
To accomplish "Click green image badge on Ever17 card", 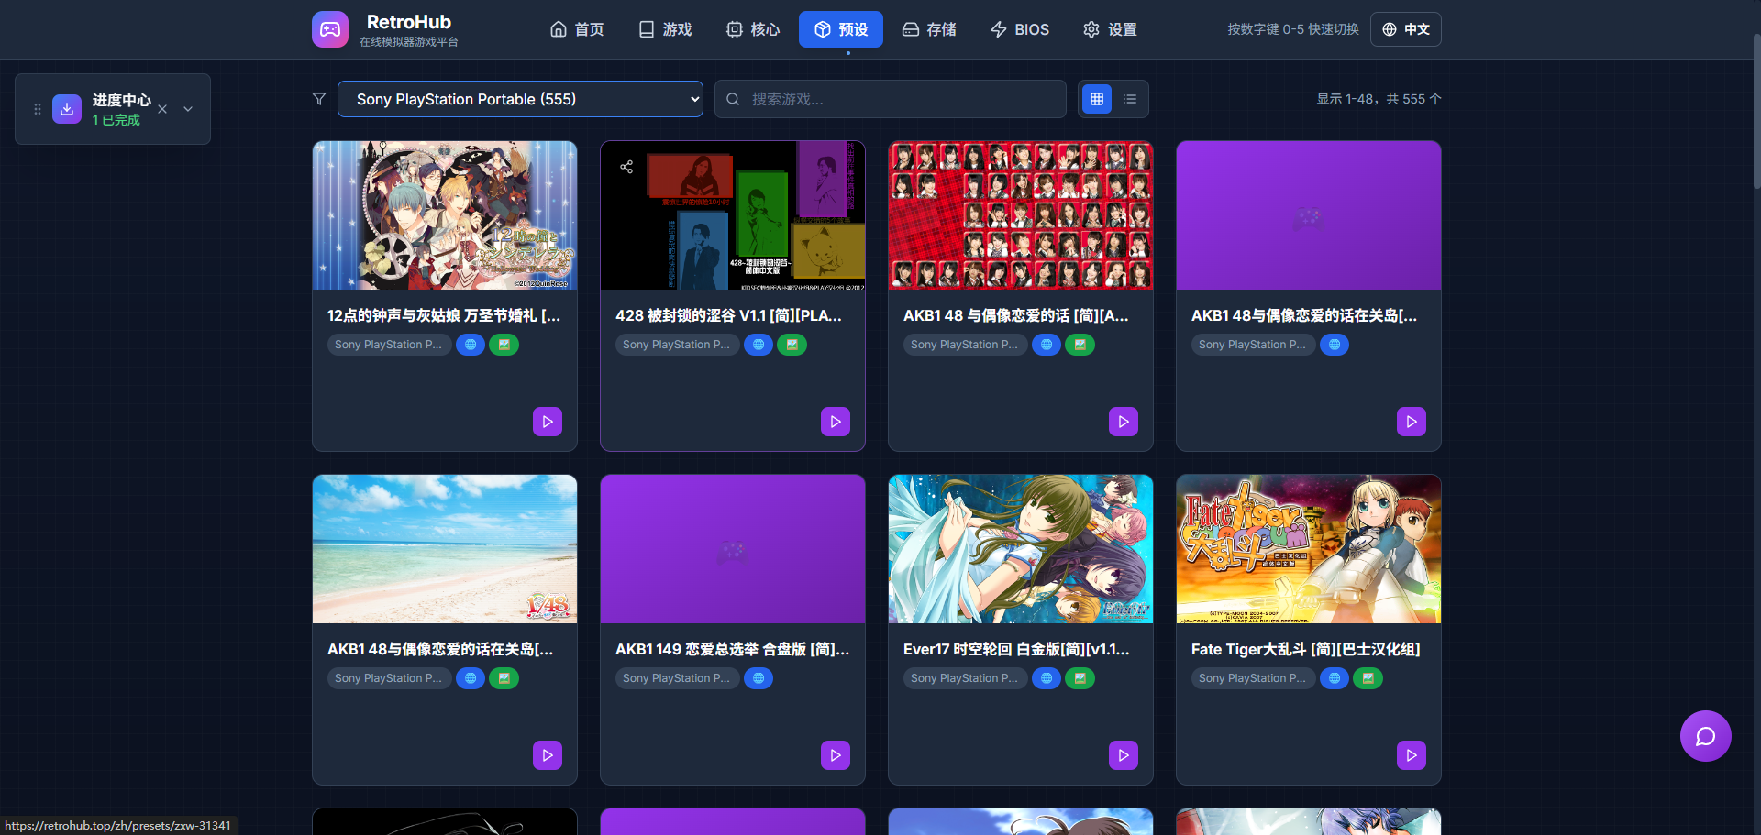I will [x=1080, y=678].
